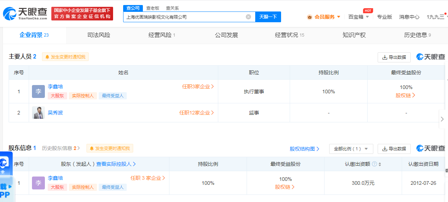Click 实际控制人 tag in 主要人员 row

pos(83,96)
